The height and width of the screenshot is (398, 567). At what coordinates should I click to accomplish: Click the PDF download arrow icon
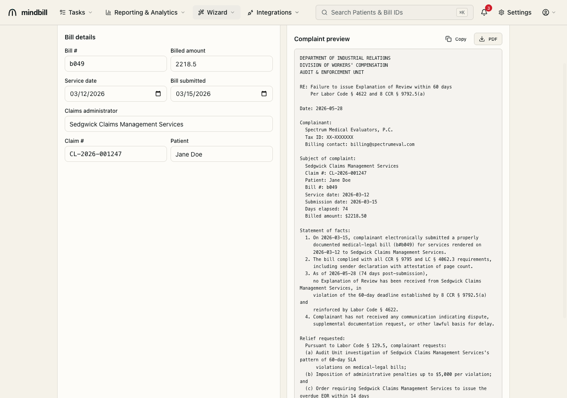coord(482,39)
